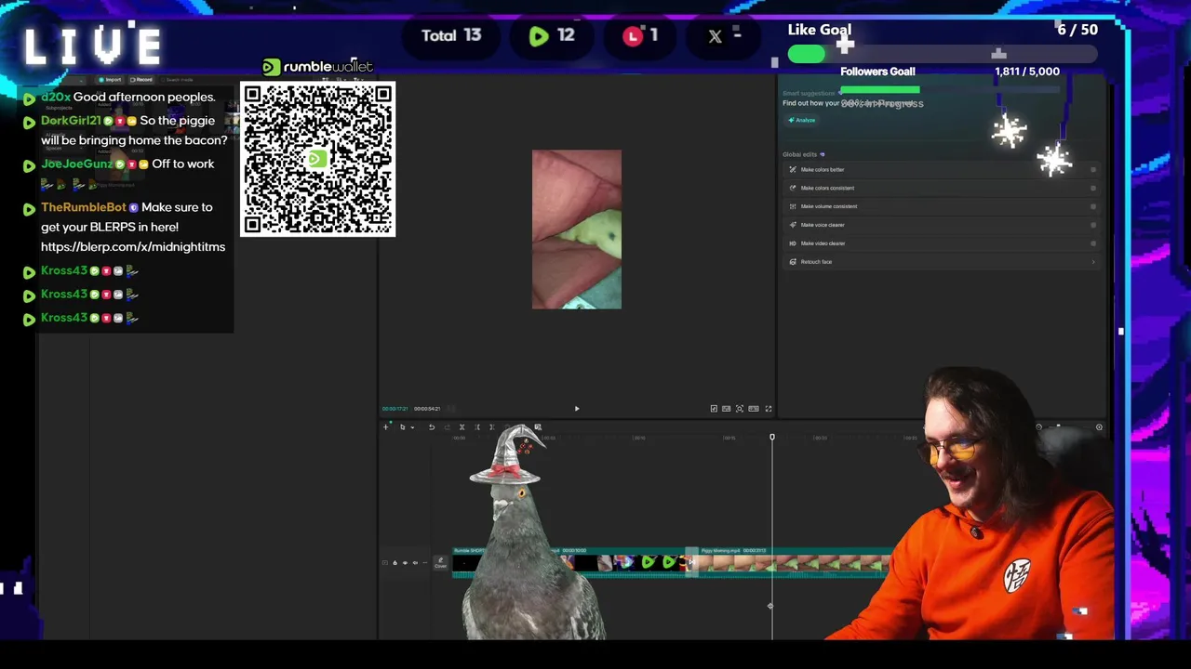
Task: Click the Followers Goal progress bar
Action: [x=949, y=90]
